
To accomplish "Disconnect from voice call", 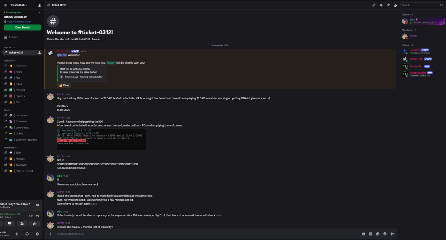I will coord(37,216).
